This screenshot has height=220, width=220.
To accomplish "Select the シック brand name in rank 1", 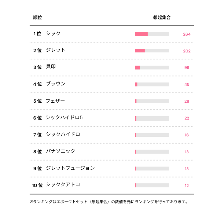I will point(54,33).
